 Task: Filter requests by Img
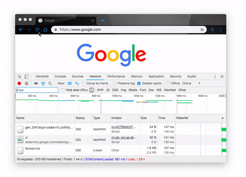coord(123,90)
